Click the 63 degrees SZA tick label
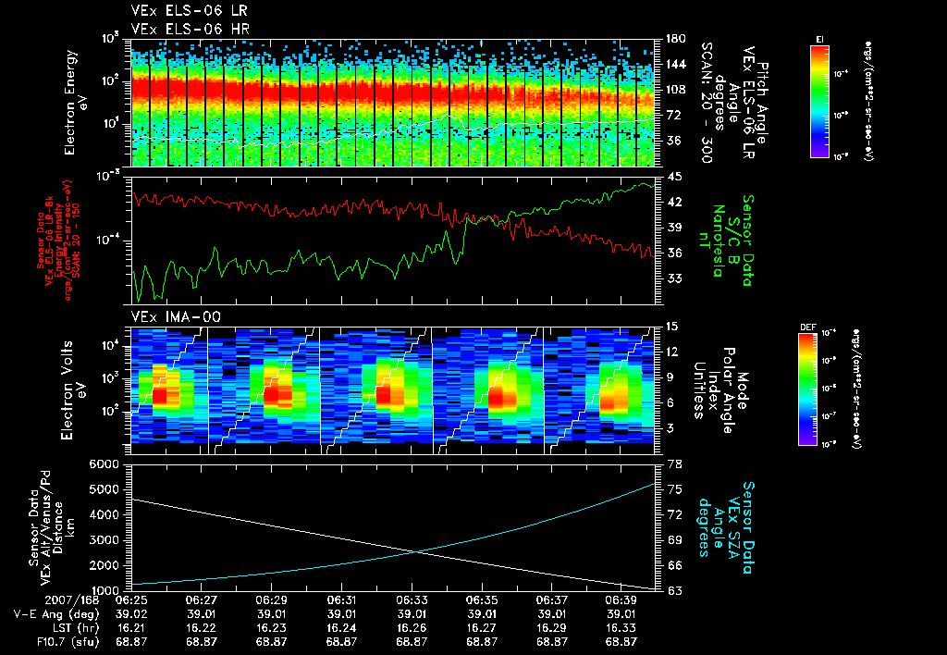The height and width of the screenshot is (655, 947). tap(674, 590)
